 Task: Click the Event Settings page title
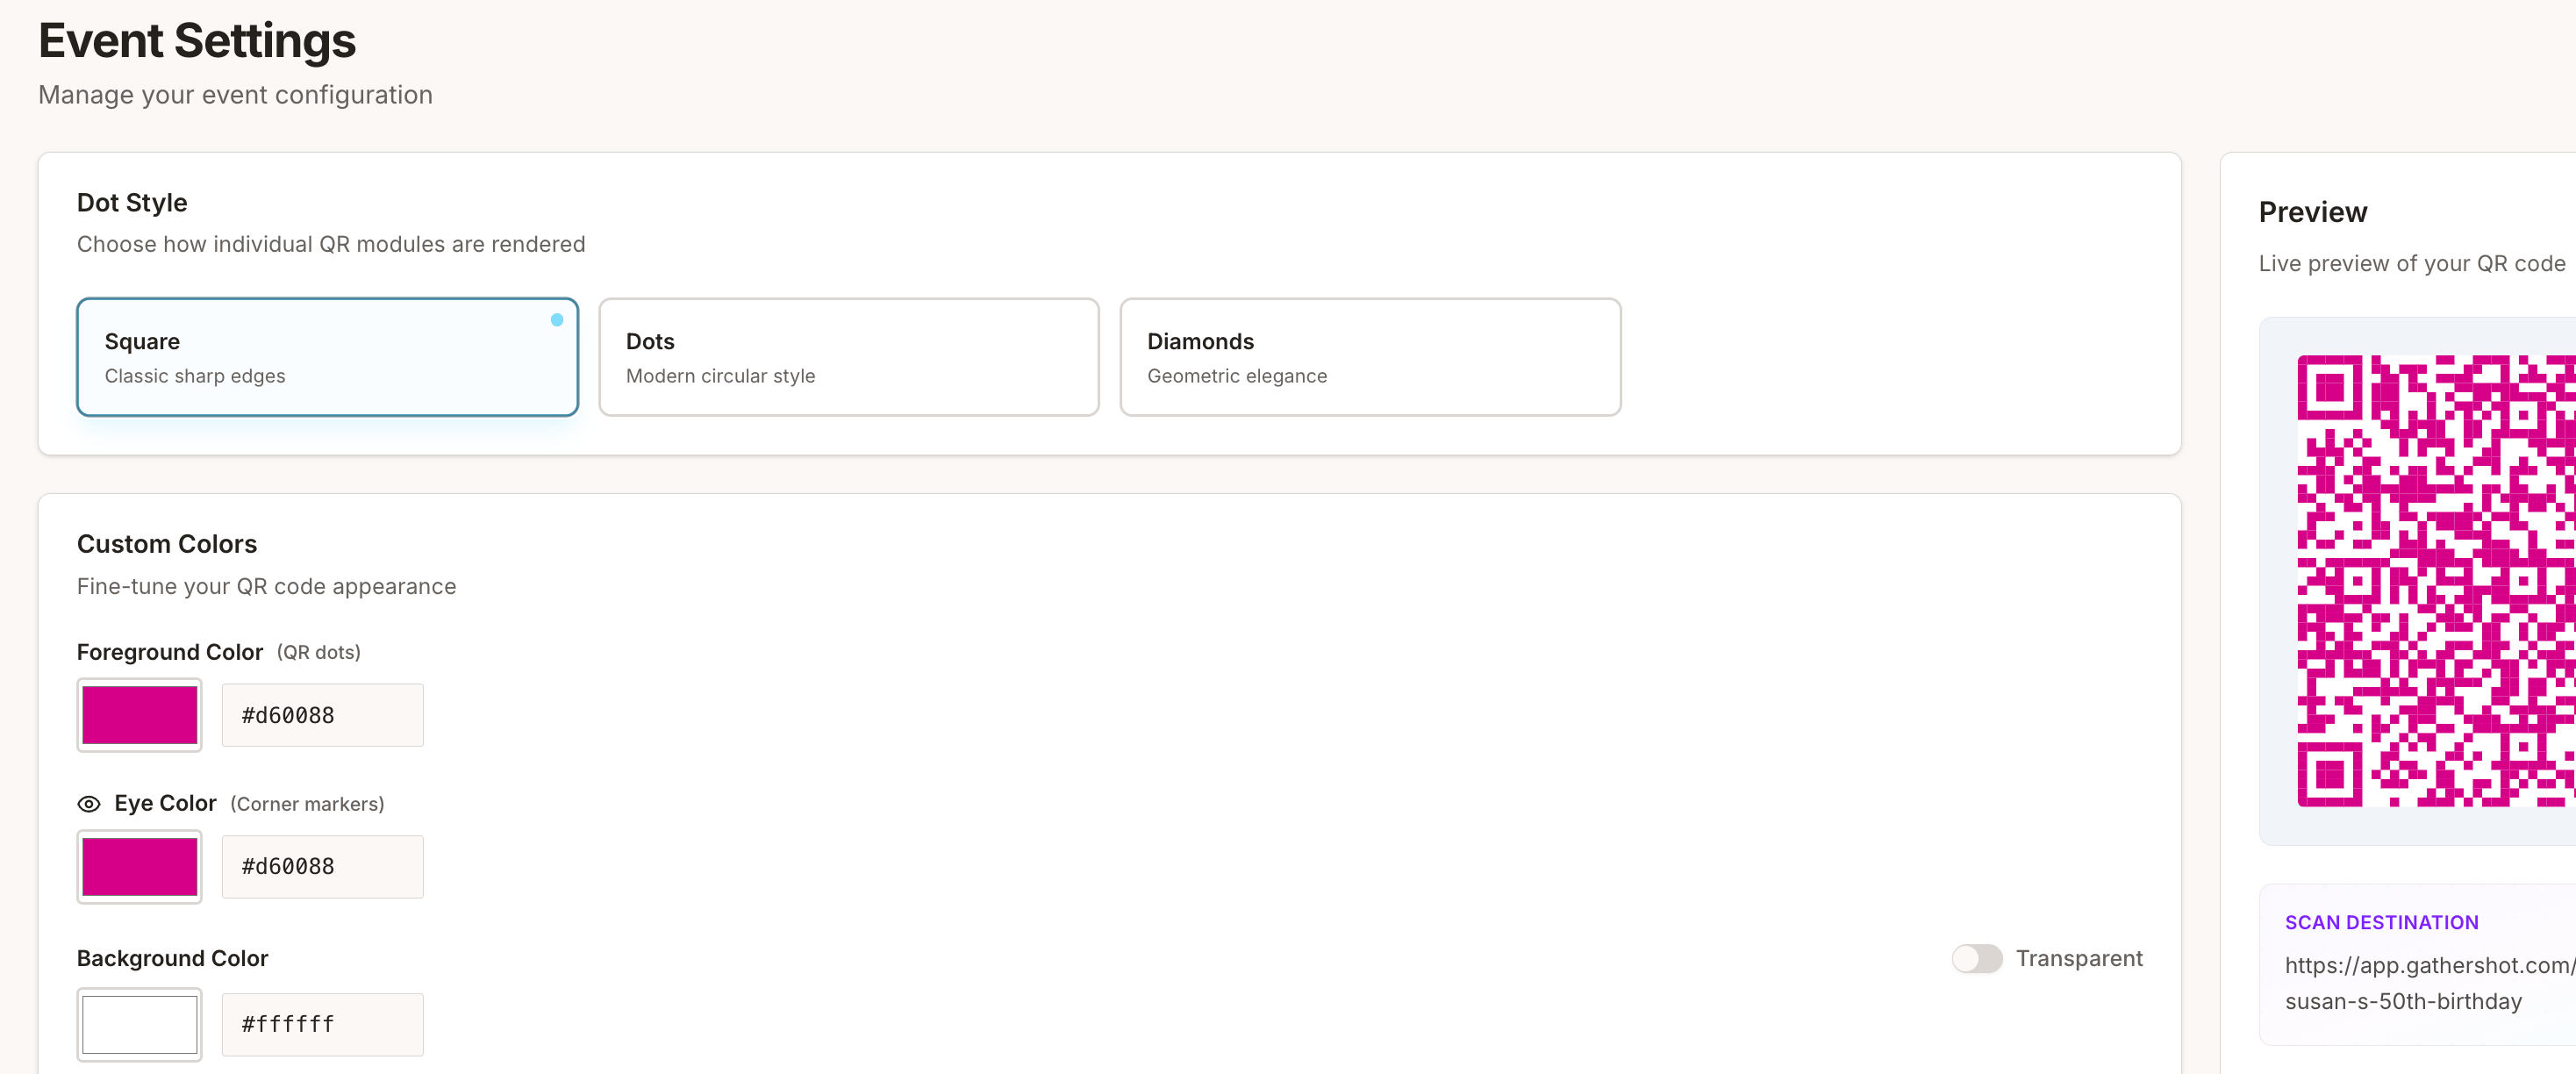tap(197, 41)
